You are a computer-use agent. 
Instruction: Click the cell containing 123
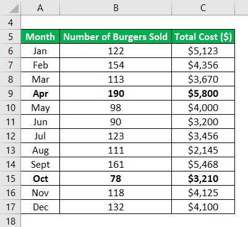coord(116,136)
